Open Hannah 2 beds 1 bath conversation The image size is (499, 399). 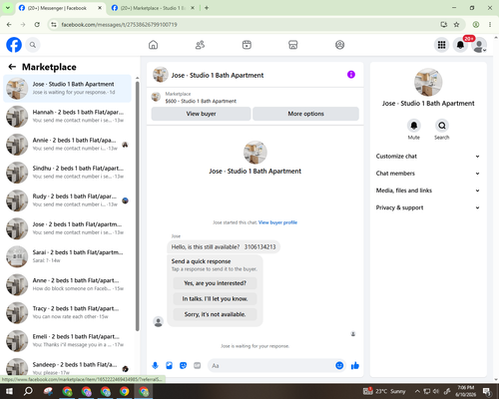point(67,116)
